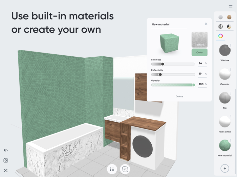The height and width of the screenshot is (177, 237).
Task: Choose the Paint white material sphere
Action: [225, 121]
